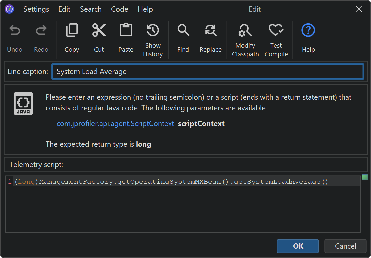Image resolution: width=371 pixels, height=258 pixels.
Task: Click the blue Help question icon
Action: 308,31
